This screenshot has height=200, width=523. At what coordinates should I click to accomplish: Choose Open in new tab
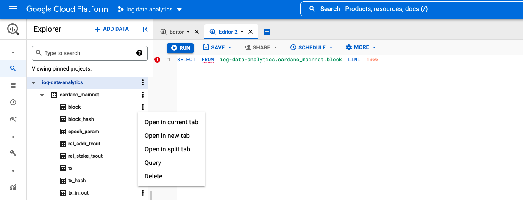171,136
